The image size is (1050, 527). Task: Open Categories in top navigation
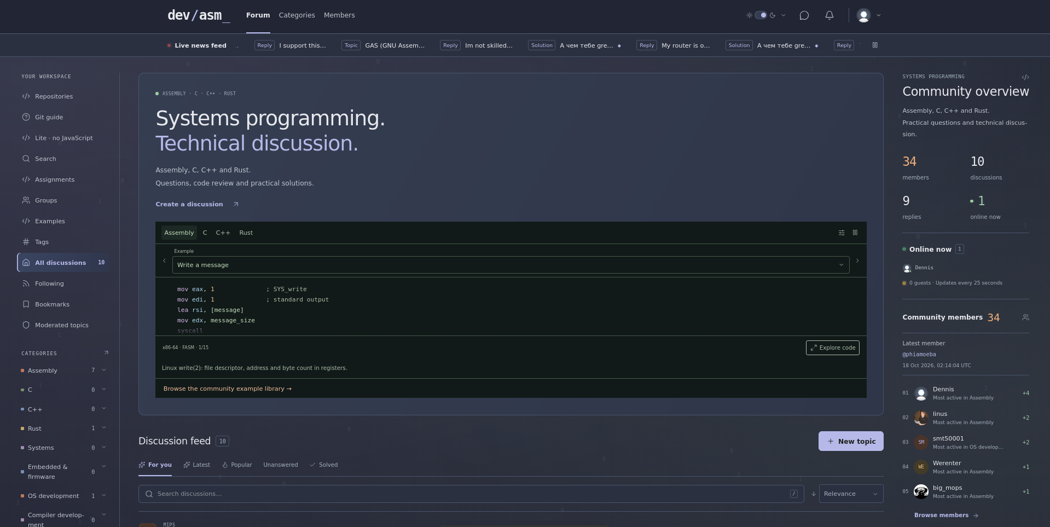[297, 15]
